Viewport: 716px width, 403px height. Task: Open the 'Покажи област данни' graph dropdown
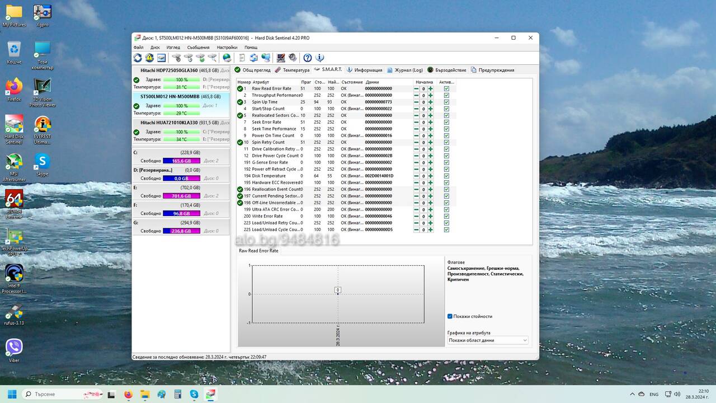488,340
